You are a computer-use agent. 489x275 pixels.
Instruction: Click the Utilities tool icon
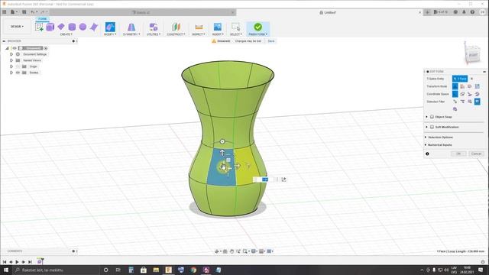click(153, 27)
